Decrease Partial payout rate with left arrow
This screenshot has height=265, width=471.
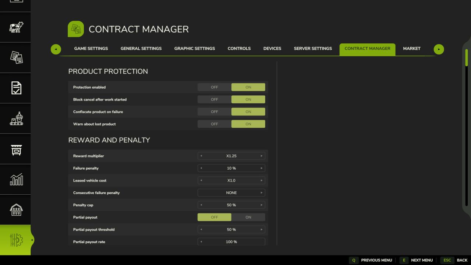201,242
